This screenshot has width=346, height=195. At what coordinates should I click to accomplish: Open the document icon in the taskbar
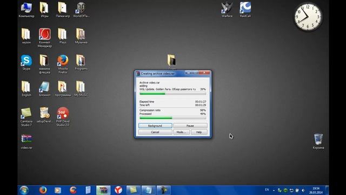pos(88,190)
